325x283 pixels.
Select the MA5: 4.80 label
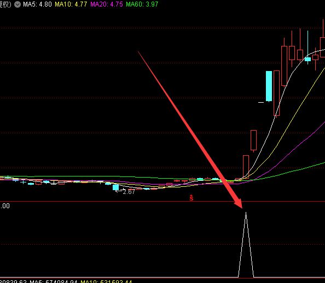[37, 4]
